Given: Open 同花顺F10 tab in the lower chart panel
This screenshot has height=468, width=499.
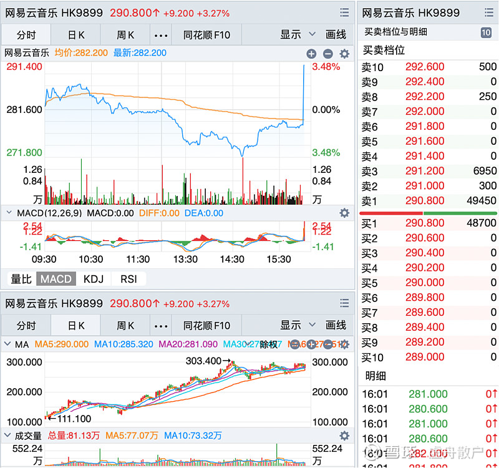Looking at the screenshot, I should 206,326.
